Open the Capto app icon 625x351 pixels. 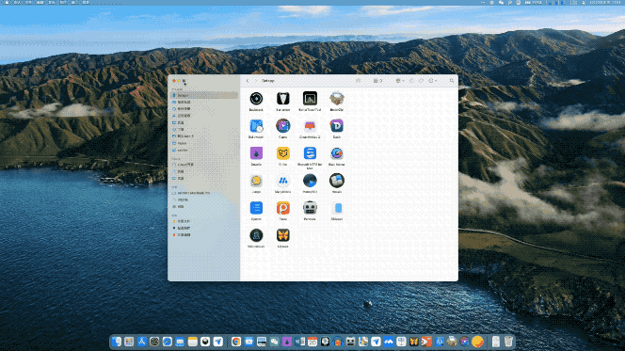[283, 126]
